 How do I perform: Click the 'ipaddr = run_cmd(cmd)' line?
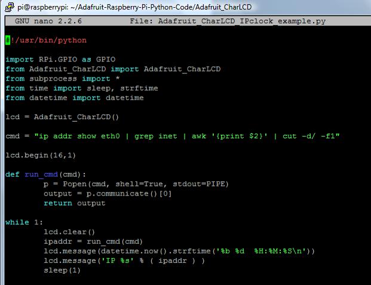93,241
